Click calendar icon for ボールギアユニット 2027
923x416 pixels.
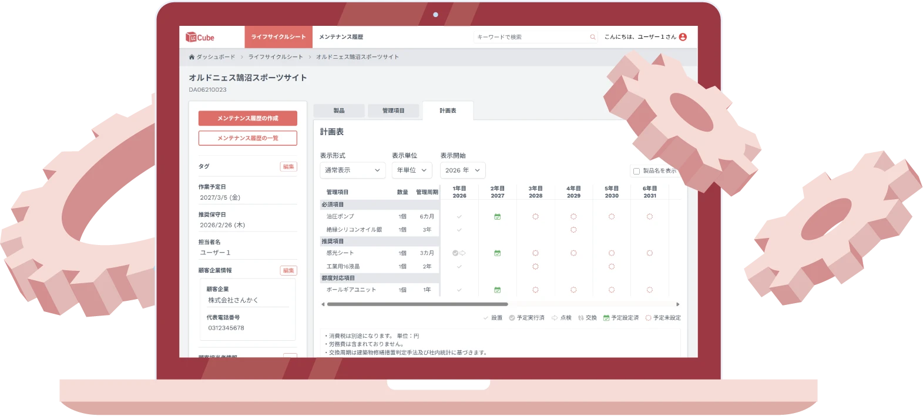[497, 290]
